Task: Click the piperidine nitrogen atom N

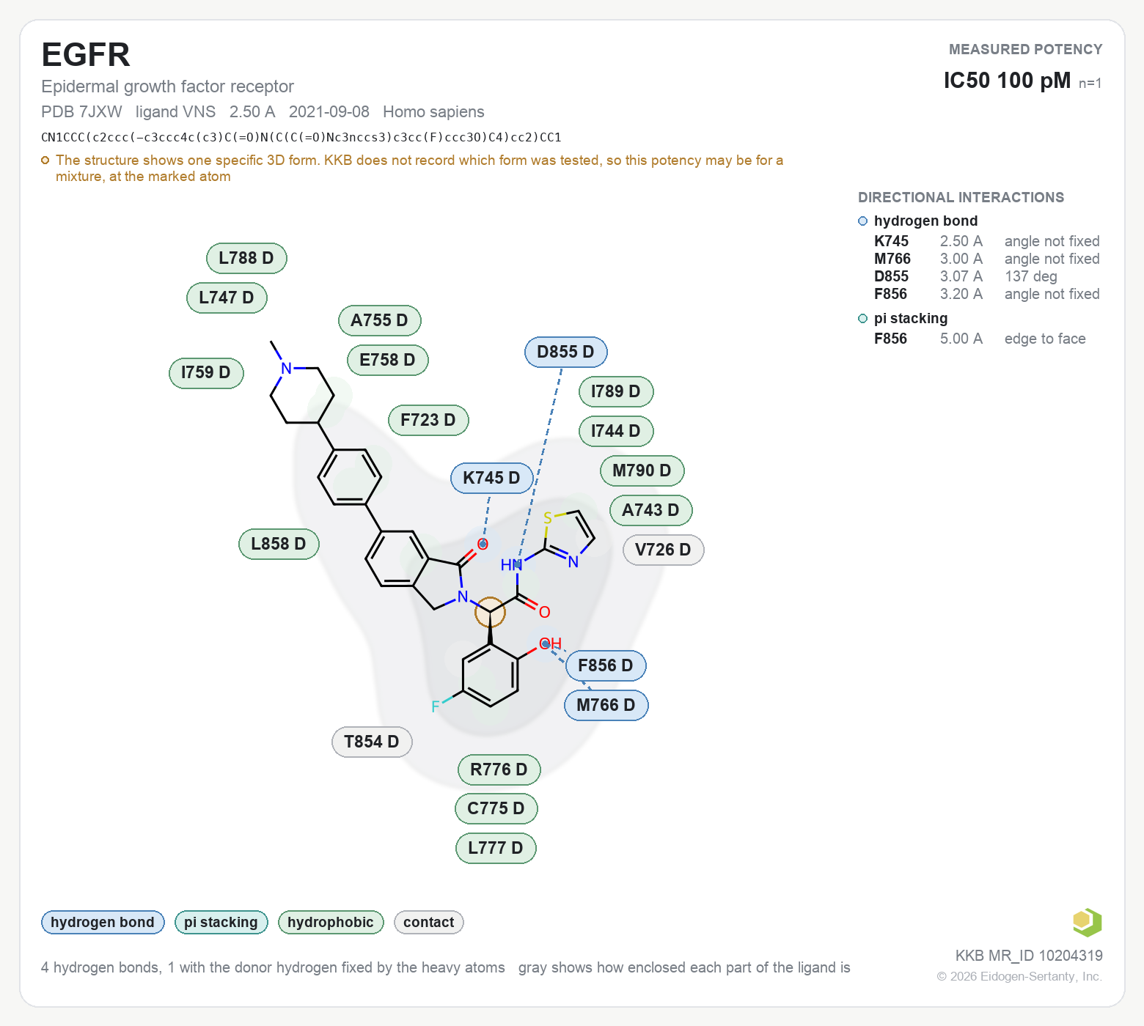Action: pos(287,368)
